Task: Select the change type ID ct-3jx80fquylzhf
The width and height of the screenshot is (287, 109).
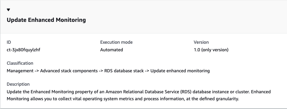Action: tap(23, 50)
